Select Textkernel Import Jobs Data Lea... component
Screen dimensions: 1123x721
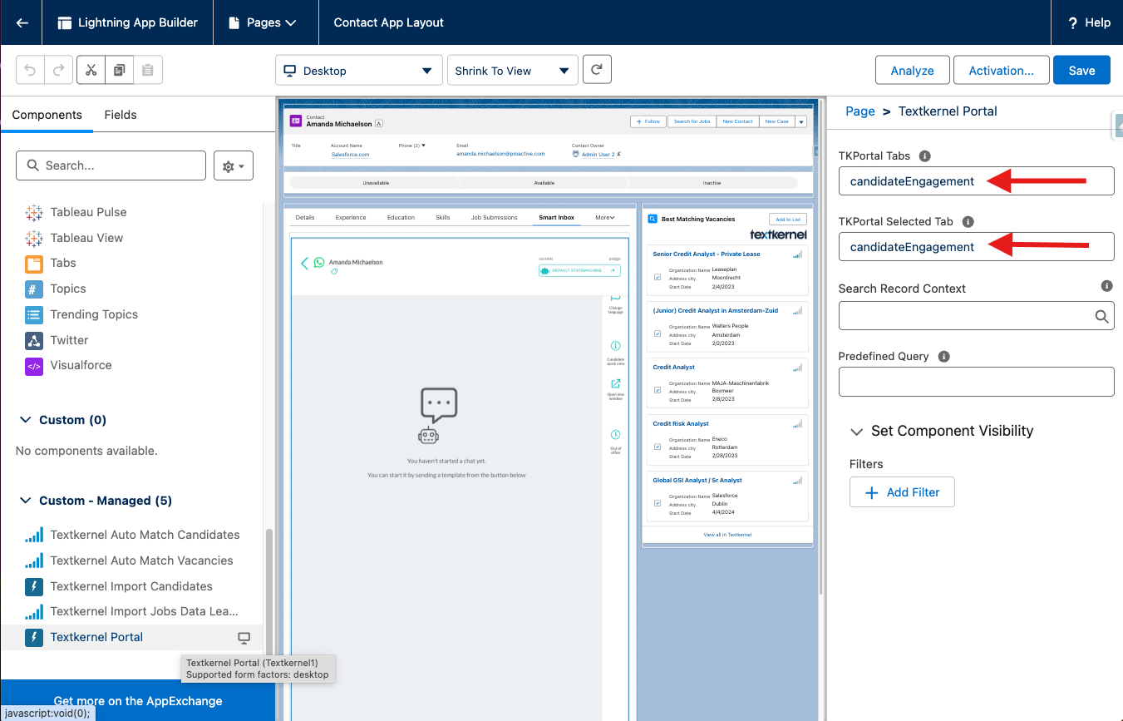[131, 612]
